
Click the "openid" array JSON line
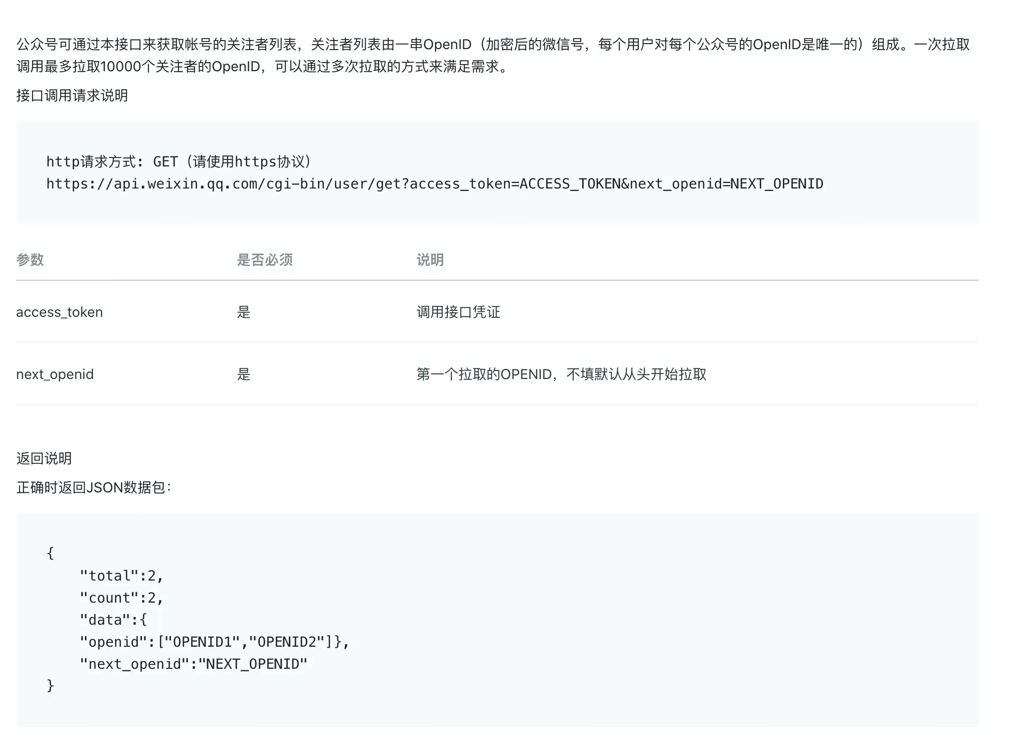pyautogui.click(x=214, y=642)
